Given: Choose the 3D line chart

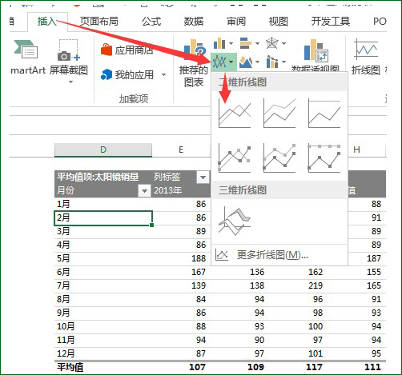Looking at the screenshot, I should (x=235, y=221).
